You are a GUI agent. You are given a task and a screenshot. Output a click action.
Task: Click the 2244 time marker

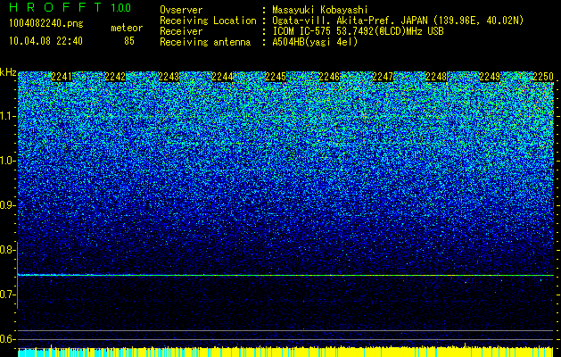pos(222,77)
